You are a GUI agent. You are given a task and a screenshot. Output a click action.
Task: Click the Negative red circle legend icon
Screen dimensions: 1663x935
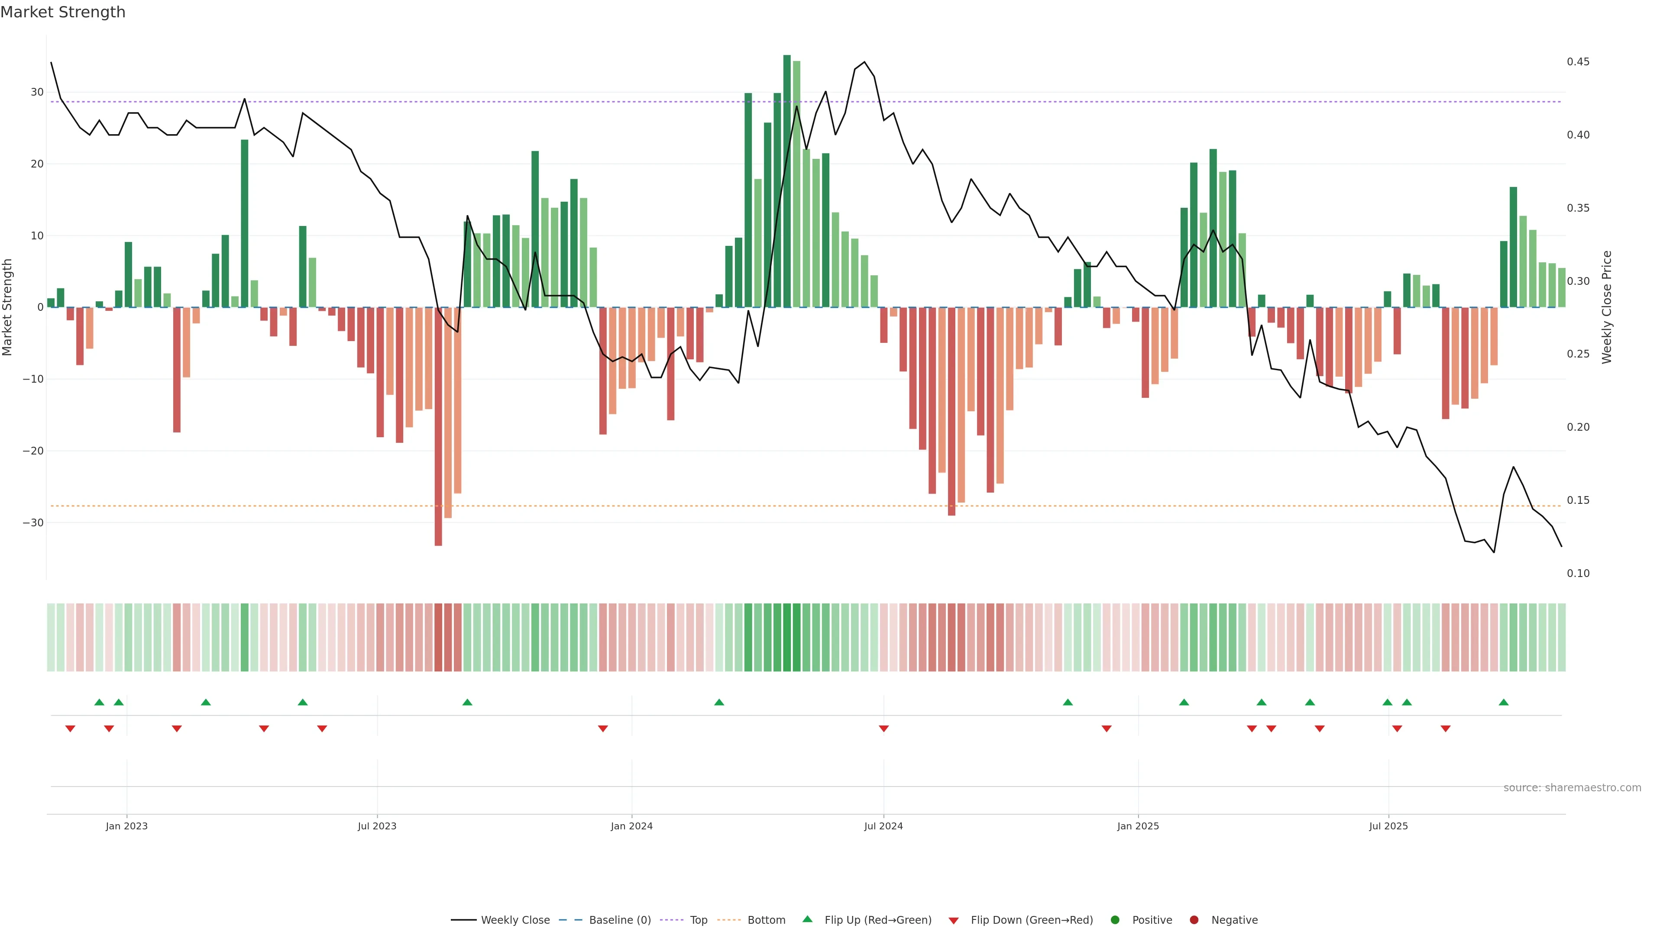pyautogui.click(x=1194, y=920)
